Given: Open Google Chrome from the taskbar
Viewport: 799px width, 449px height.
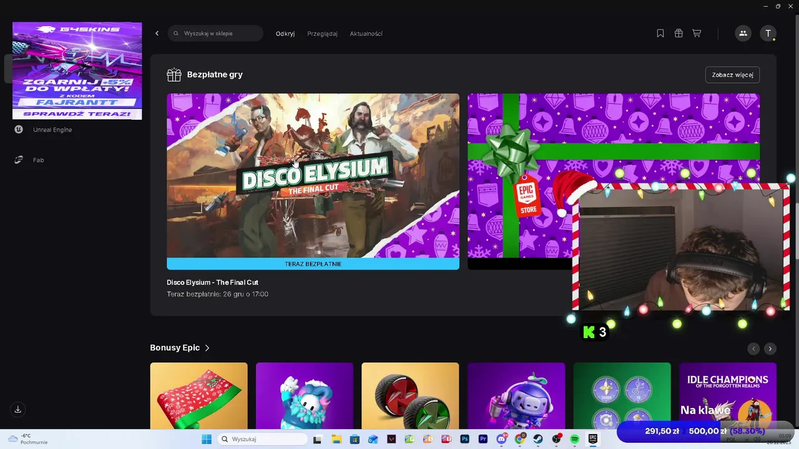Looking at the screenshot, I should tap(519, 440).
